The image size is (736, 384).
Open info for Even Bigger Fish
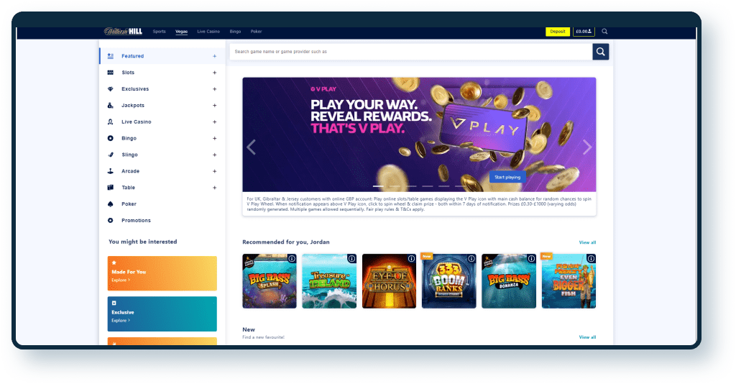[x=591, y=259]
